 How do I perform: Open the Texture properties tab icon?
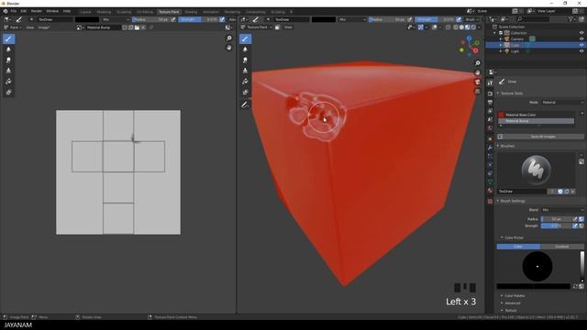point(490,202)
